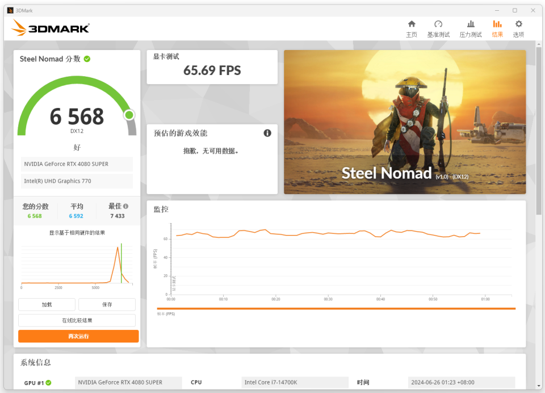The image size is (545, 393).
Task: Click the 显示基于相同硬件的结果 label
Action: (77, 233)
